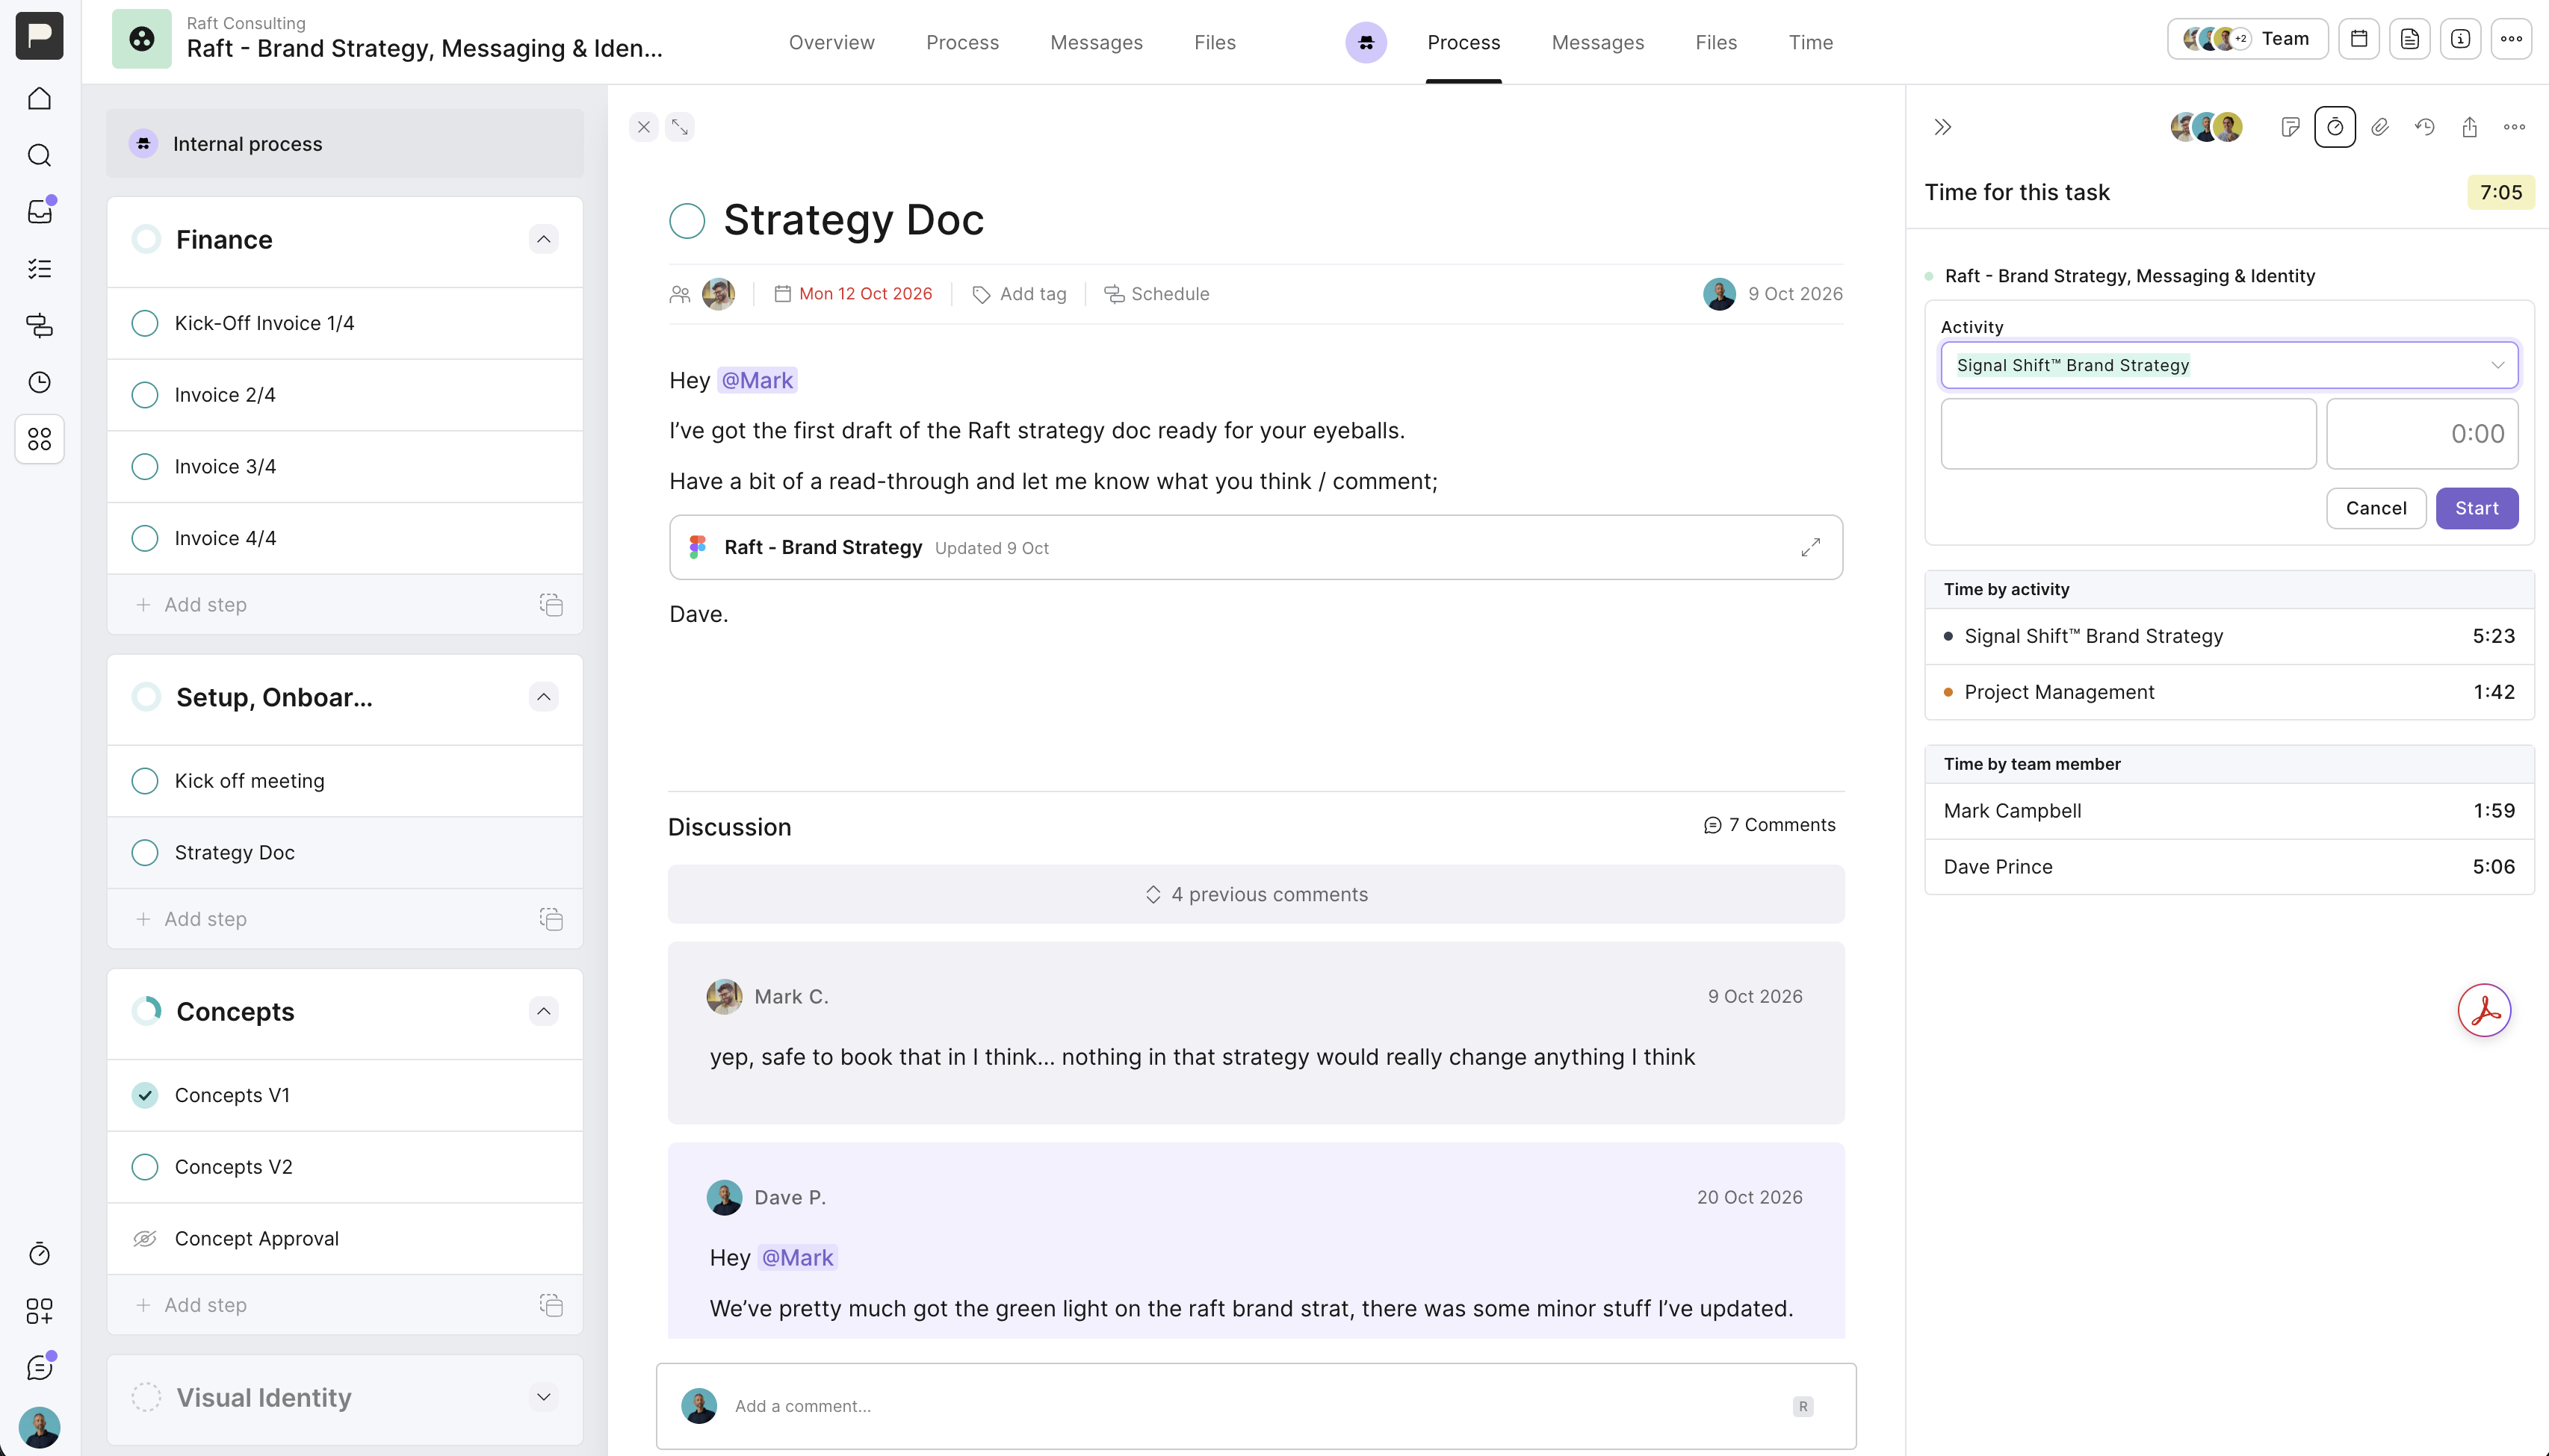Mark Kick-Off Invoice 1/4 as complete
The width and height of the screenshot is (2549, 1456).
coord(145,323)
